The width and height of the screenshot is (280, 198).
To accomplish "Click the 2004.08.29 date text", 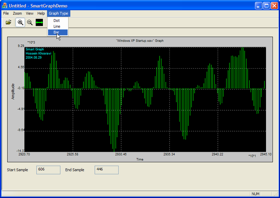I will point(34,57).
